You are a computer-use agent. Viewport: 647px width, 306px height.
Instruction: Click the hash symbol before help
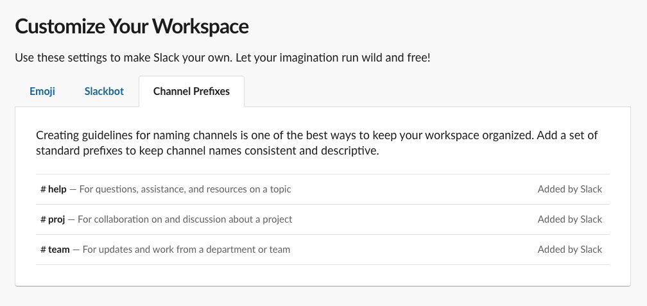click(42, 189)
